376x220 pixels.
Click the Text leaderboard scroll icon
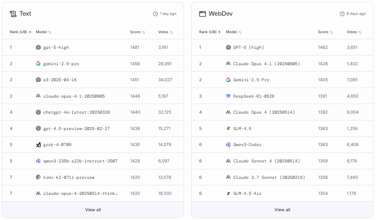pos(13,14)
